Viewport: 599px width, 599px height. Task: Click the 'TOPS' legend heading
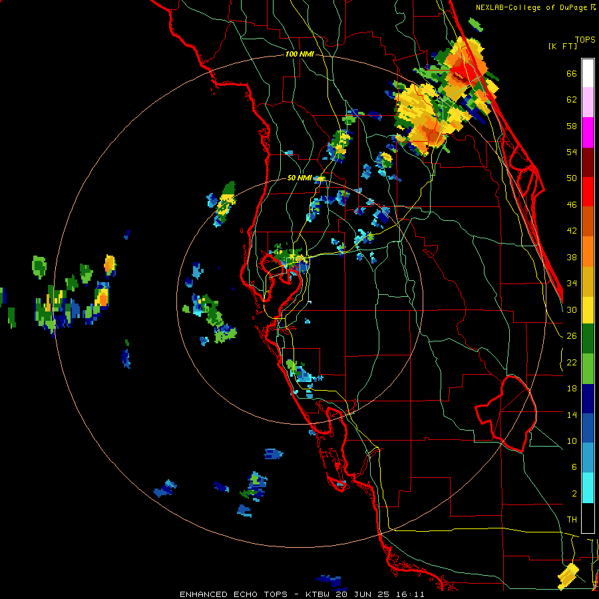(x=585, y=39)
